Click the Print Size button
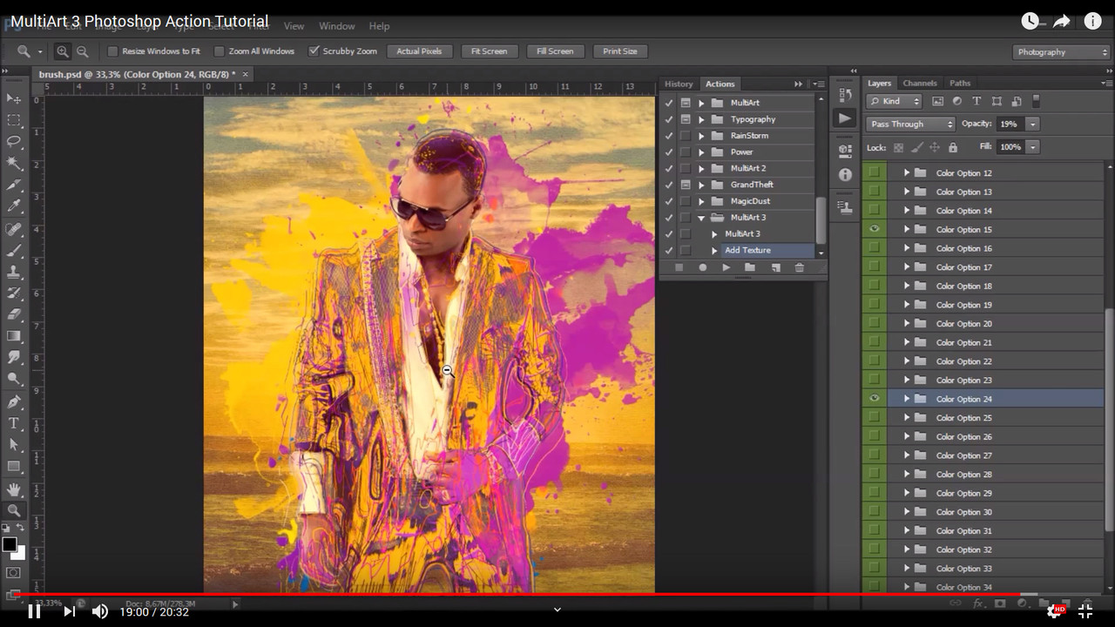Image resolution: width=1115 pixels, height=627 pixels. pos(620,51)
